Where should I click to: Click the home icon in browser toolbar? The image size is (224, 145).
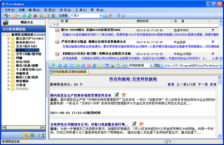(x=100, y=66)
